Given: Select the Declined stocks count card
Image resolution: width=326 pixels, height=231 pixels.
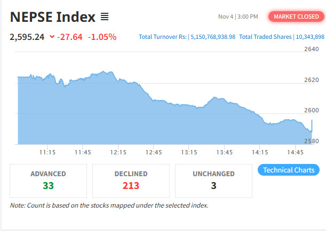Looking at the screenshot, I should pyautogui.click(x=131, y=180).
